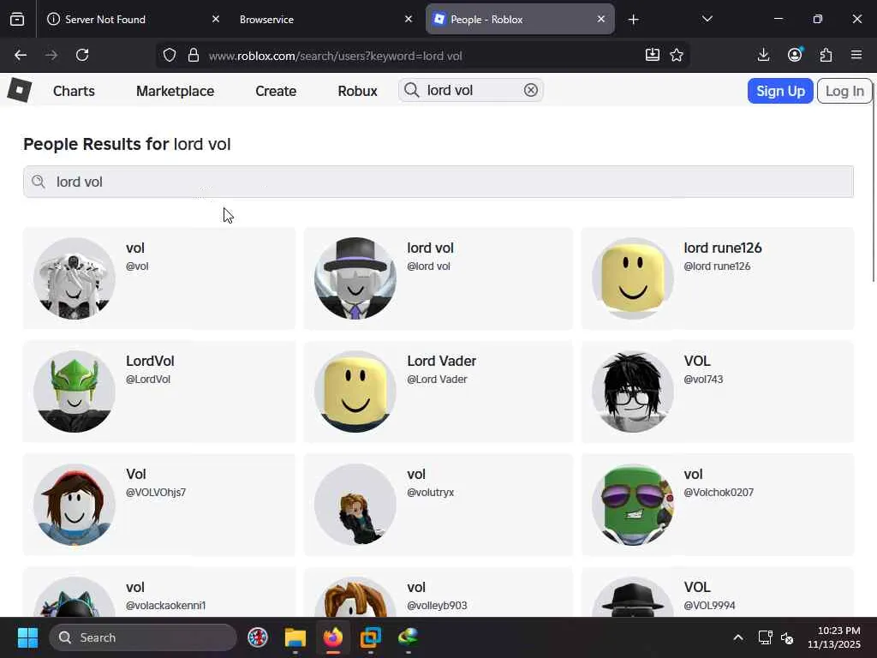The height and width of the screenshot is (658, 877).
Task: Select the People - Roblox tab
Action: point(520,20)
